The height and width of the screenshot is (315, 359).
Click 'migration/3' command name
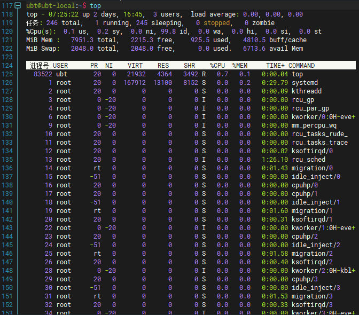pos(313,296)
